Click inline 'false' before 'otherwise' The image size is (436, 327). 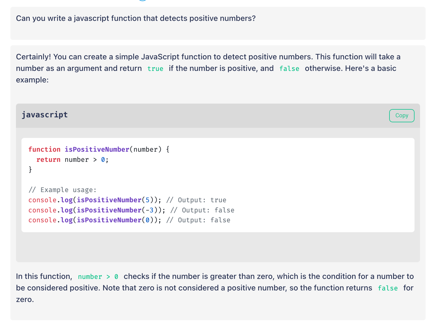click(x=289, y=69)
